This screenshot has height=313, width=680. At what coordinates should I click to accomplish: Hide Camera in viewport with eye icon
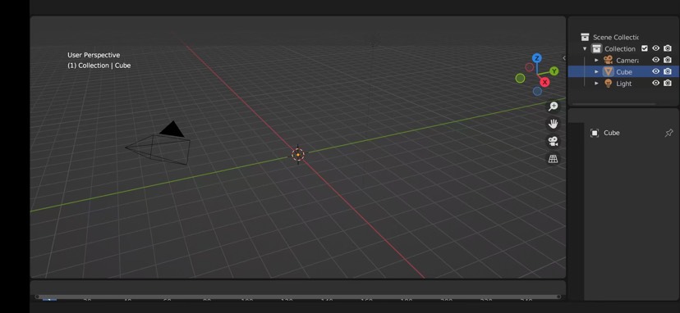click(x=655, y=60)
